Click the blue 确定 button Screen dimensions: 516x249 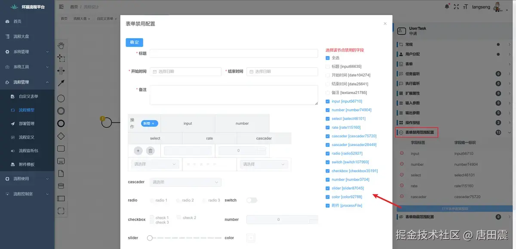(134, 43)
